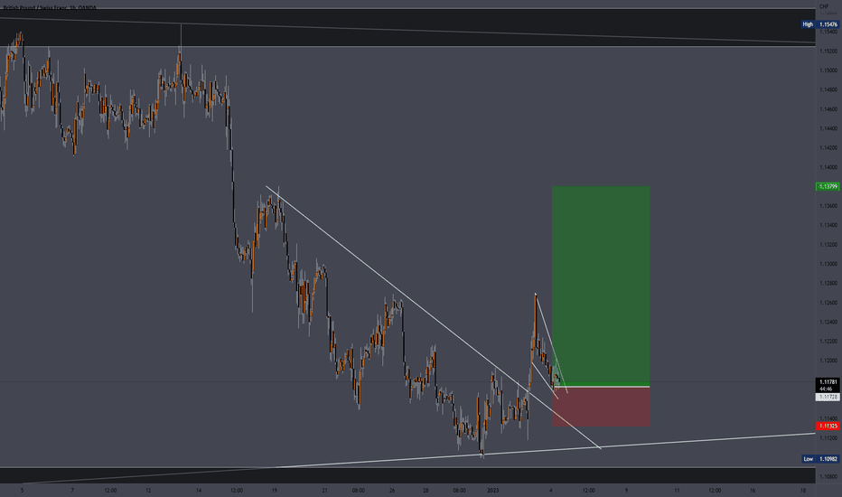Click the 19 date label on time axis
842x497 pixels.
274,490
